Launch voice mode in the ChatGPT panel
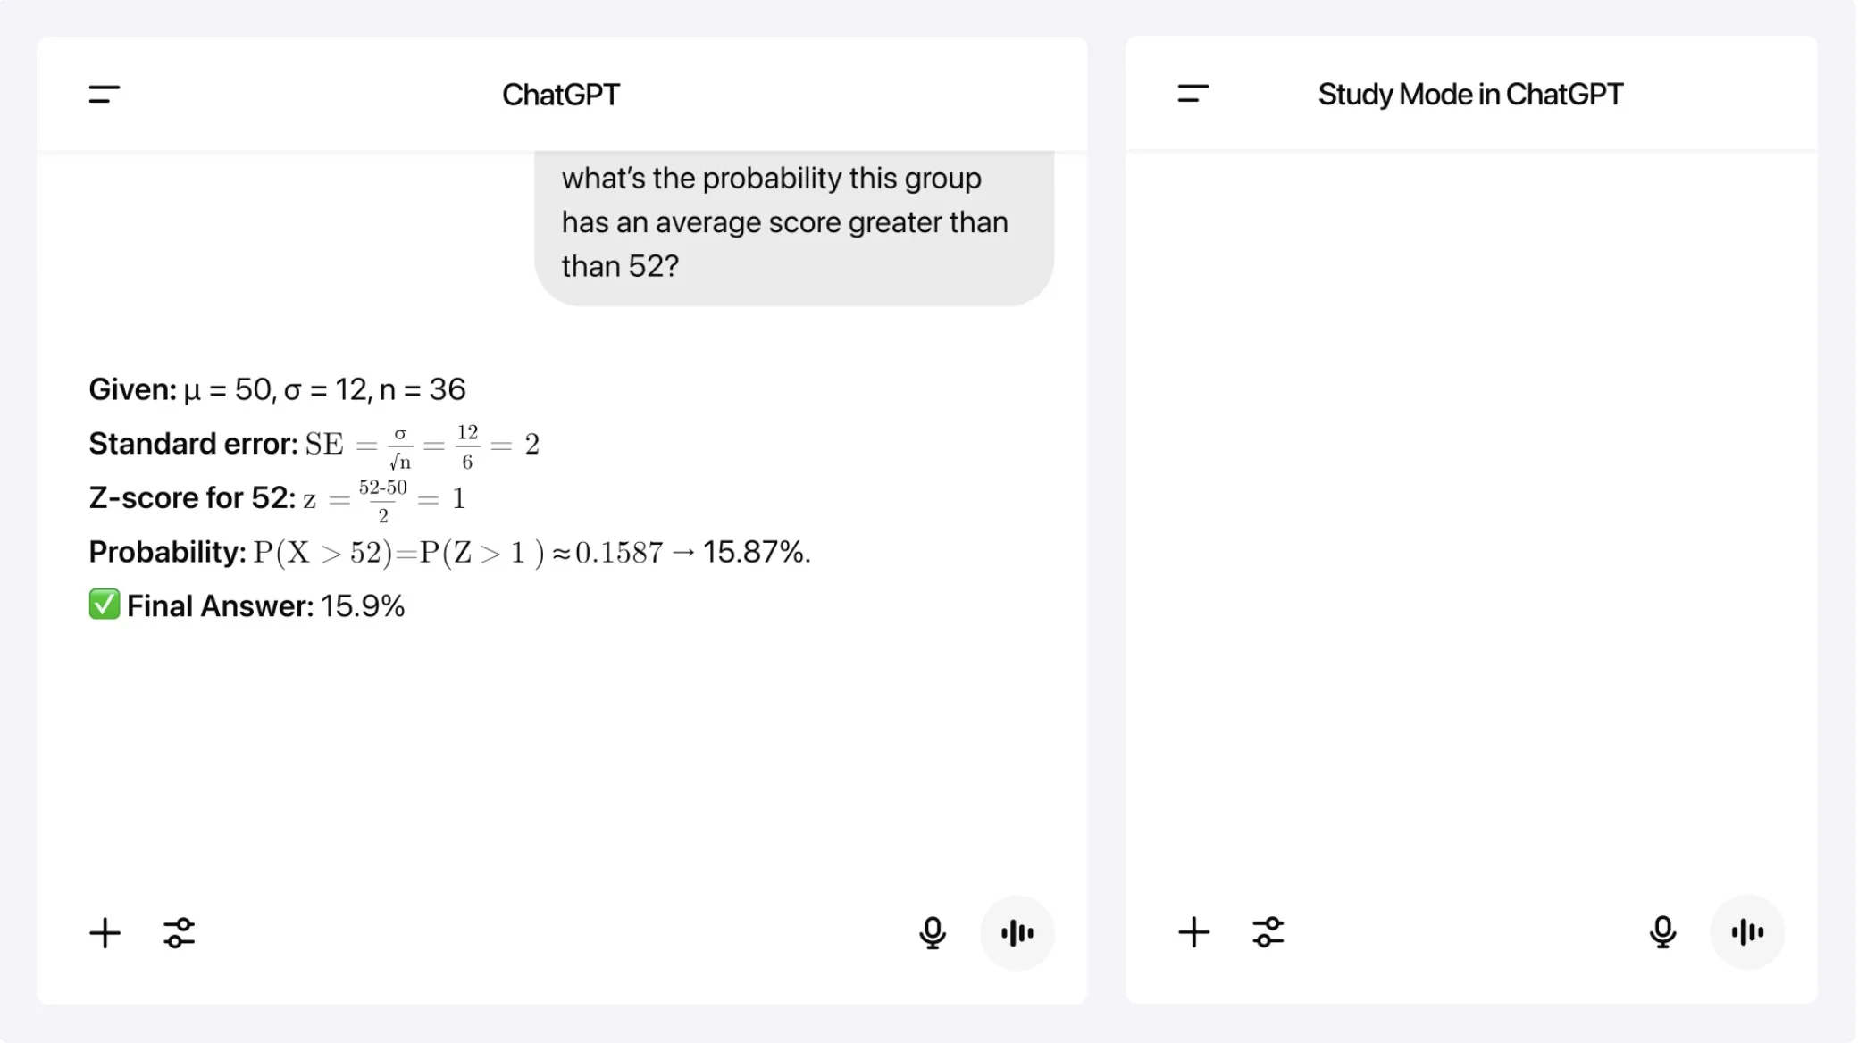Viewport: 1858px width, 1043px height. click(x=1017, y=933)
